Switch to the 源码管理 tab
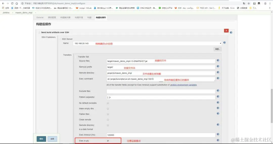 pyautogui.click(x=52, y=18)
